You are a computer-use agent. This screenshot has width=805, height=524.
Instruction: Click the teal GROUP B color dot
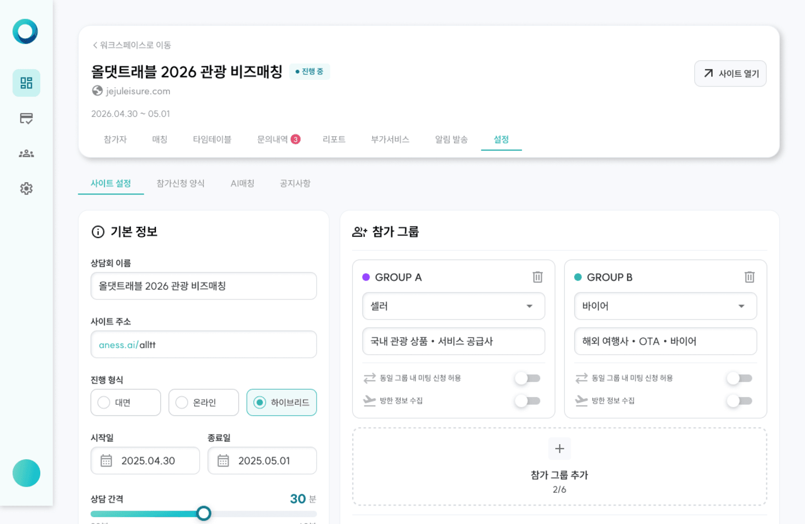[x=578, y=277]
